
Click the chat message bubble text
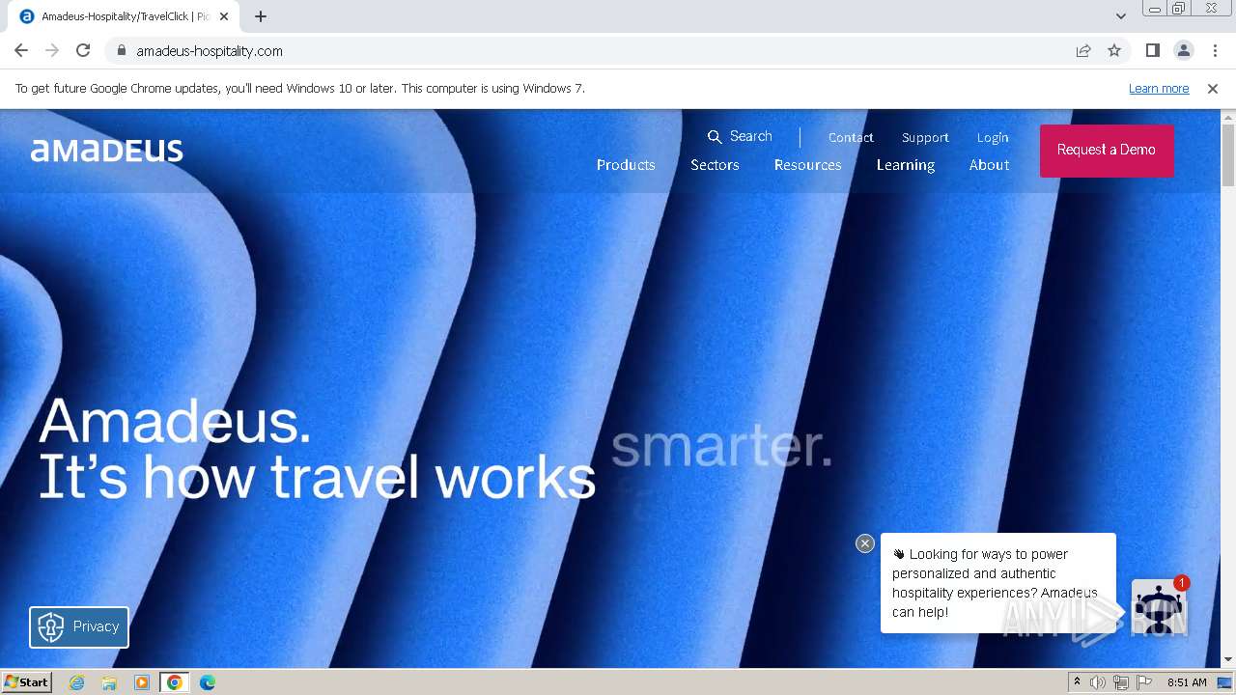point(995,583)
